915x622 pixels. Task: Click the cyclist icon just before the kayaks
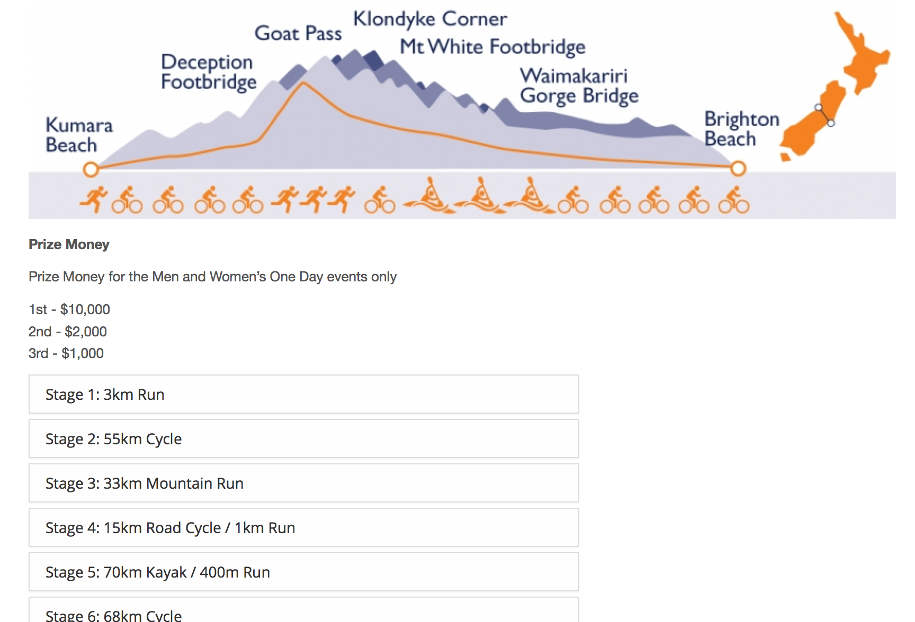(380, 200)
